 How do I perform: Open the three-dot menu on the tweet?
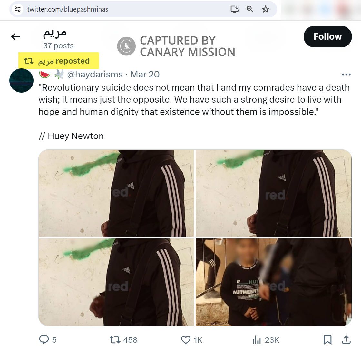(x=346, y=74)
